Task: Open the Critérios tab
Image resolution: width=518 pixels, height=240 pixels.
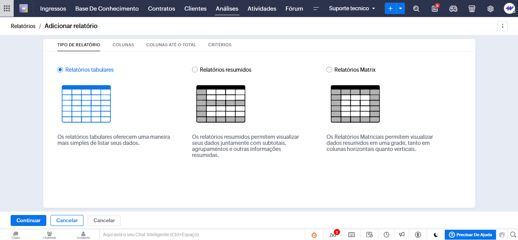Action: click(220, 45)
